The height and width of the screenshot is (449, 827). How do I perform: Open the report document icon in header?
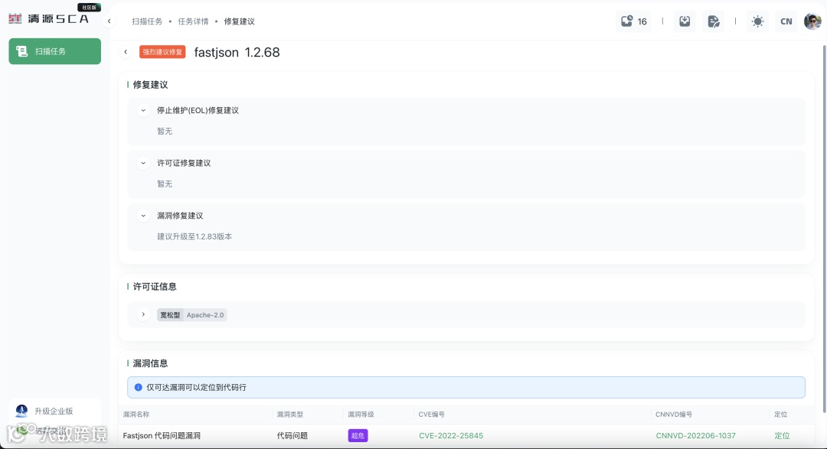pyautogui.click(x=713, y=21)
